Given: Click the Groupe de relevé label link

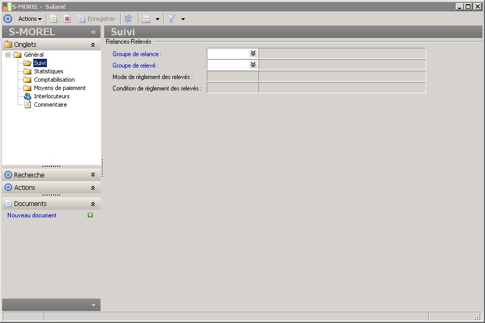Looking at the screenshot, I should pyautogui.click(x=135, y=66).
